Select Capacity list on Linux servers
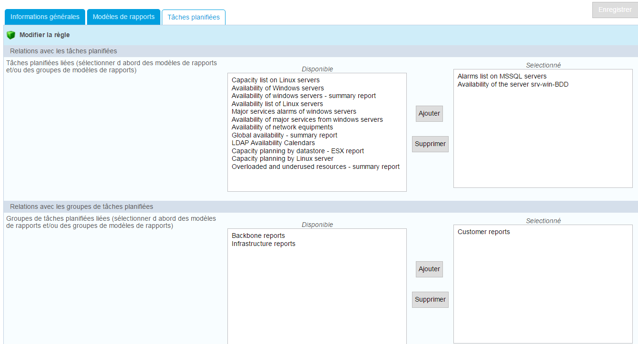The image size is (638, 344). point(275,80)
